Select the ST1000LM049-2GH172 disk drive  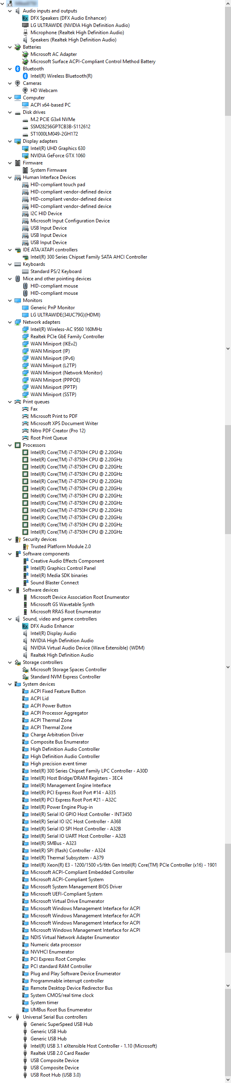click(54, 134)
